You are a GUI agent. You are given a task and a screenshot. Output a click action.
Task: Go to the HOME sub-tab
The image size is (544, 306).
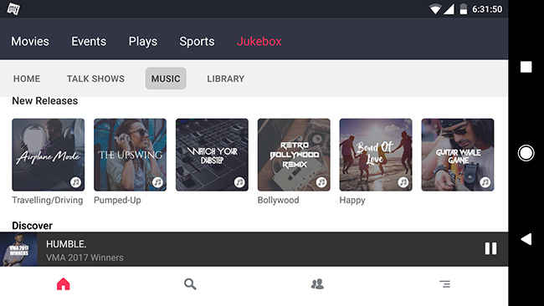[27, 79]
